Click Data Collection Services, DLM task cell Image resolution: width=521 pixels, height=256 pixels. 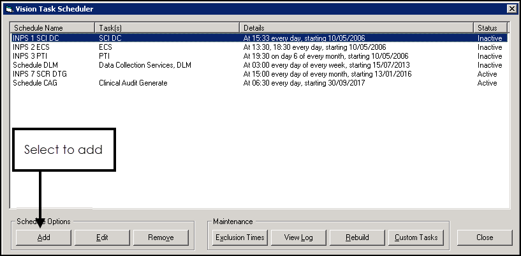tap(145, 65)
